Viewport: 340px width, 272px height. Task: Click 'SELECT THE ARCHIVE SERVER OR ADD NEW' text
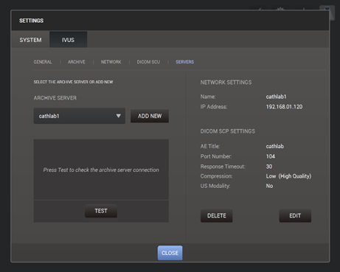tap(73, 82)
